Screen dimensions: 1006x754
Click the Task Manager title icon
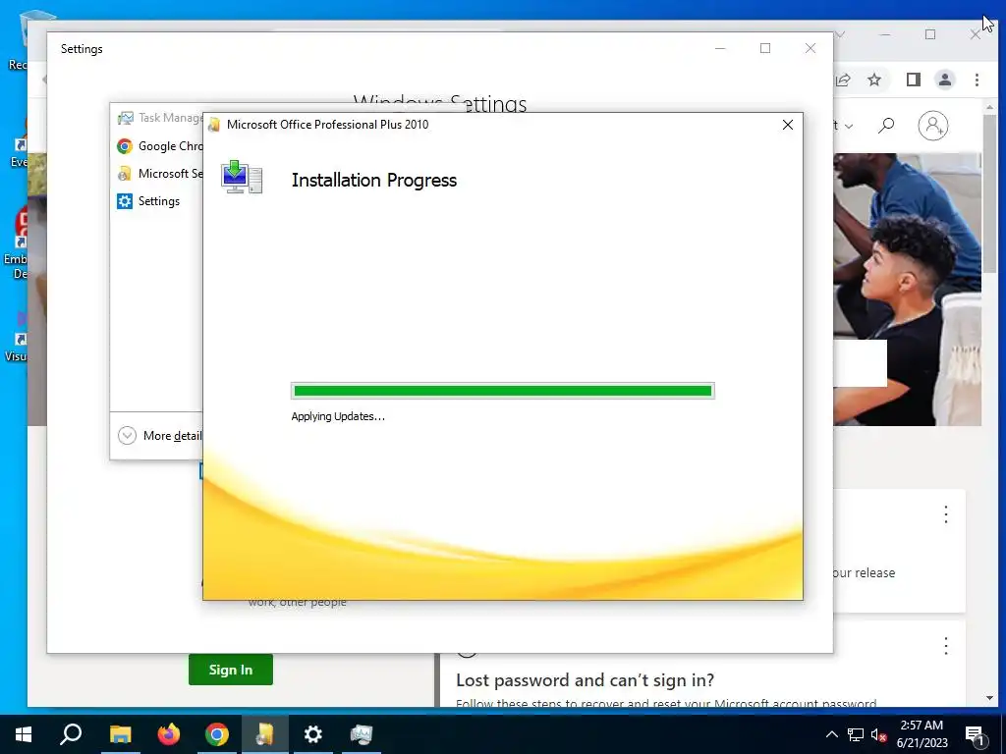coord(125,118)
